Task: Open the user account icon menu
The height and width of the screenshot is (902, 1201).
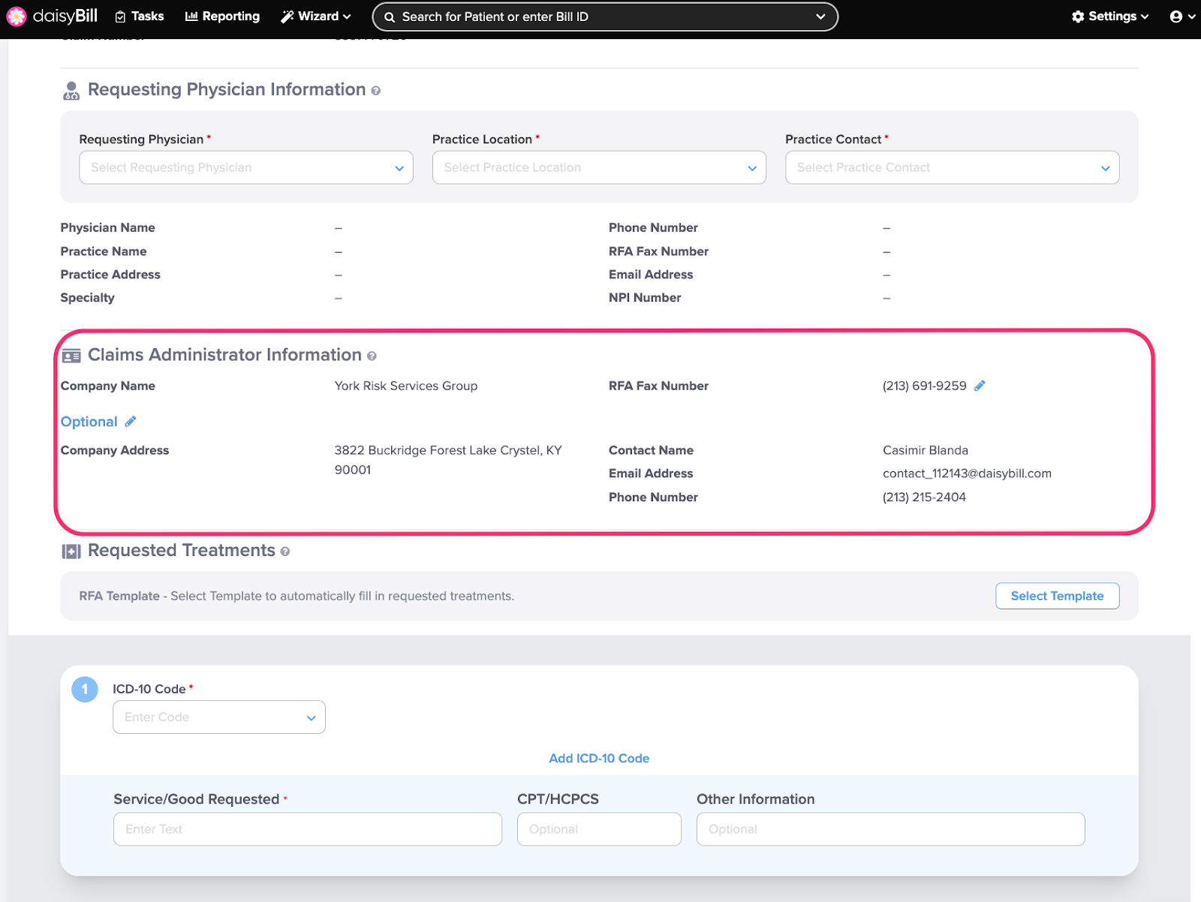Action: 1181,17
